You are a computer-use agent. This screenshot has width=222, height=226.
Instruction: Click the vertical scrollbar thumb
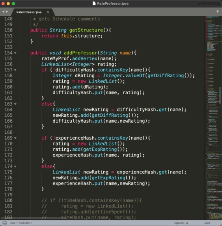tap(220, 95)
